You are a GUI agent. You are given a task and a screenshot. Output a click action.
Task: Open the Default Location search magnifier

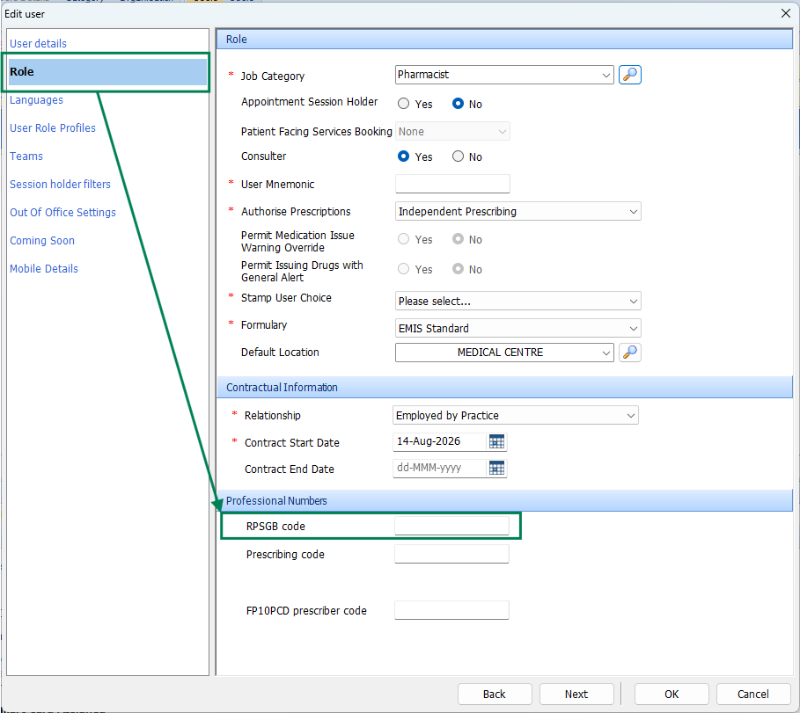(x=629, y=353)
